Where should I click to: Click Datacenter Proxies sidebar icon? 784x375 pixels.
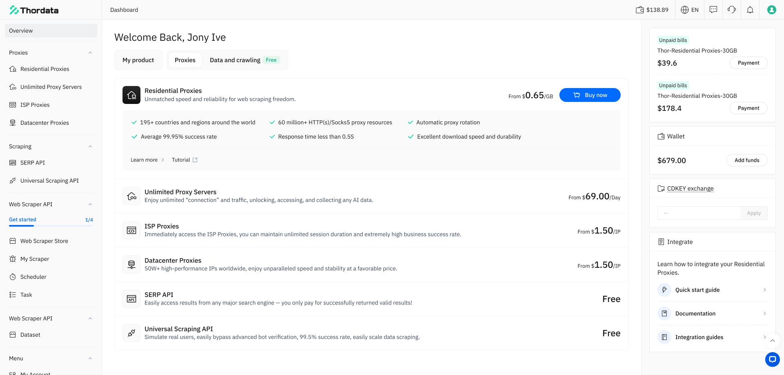[x=13, y=123]
